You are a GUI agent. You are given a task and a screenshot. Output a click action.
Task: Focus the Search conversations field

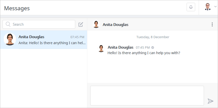click(39, 24)
